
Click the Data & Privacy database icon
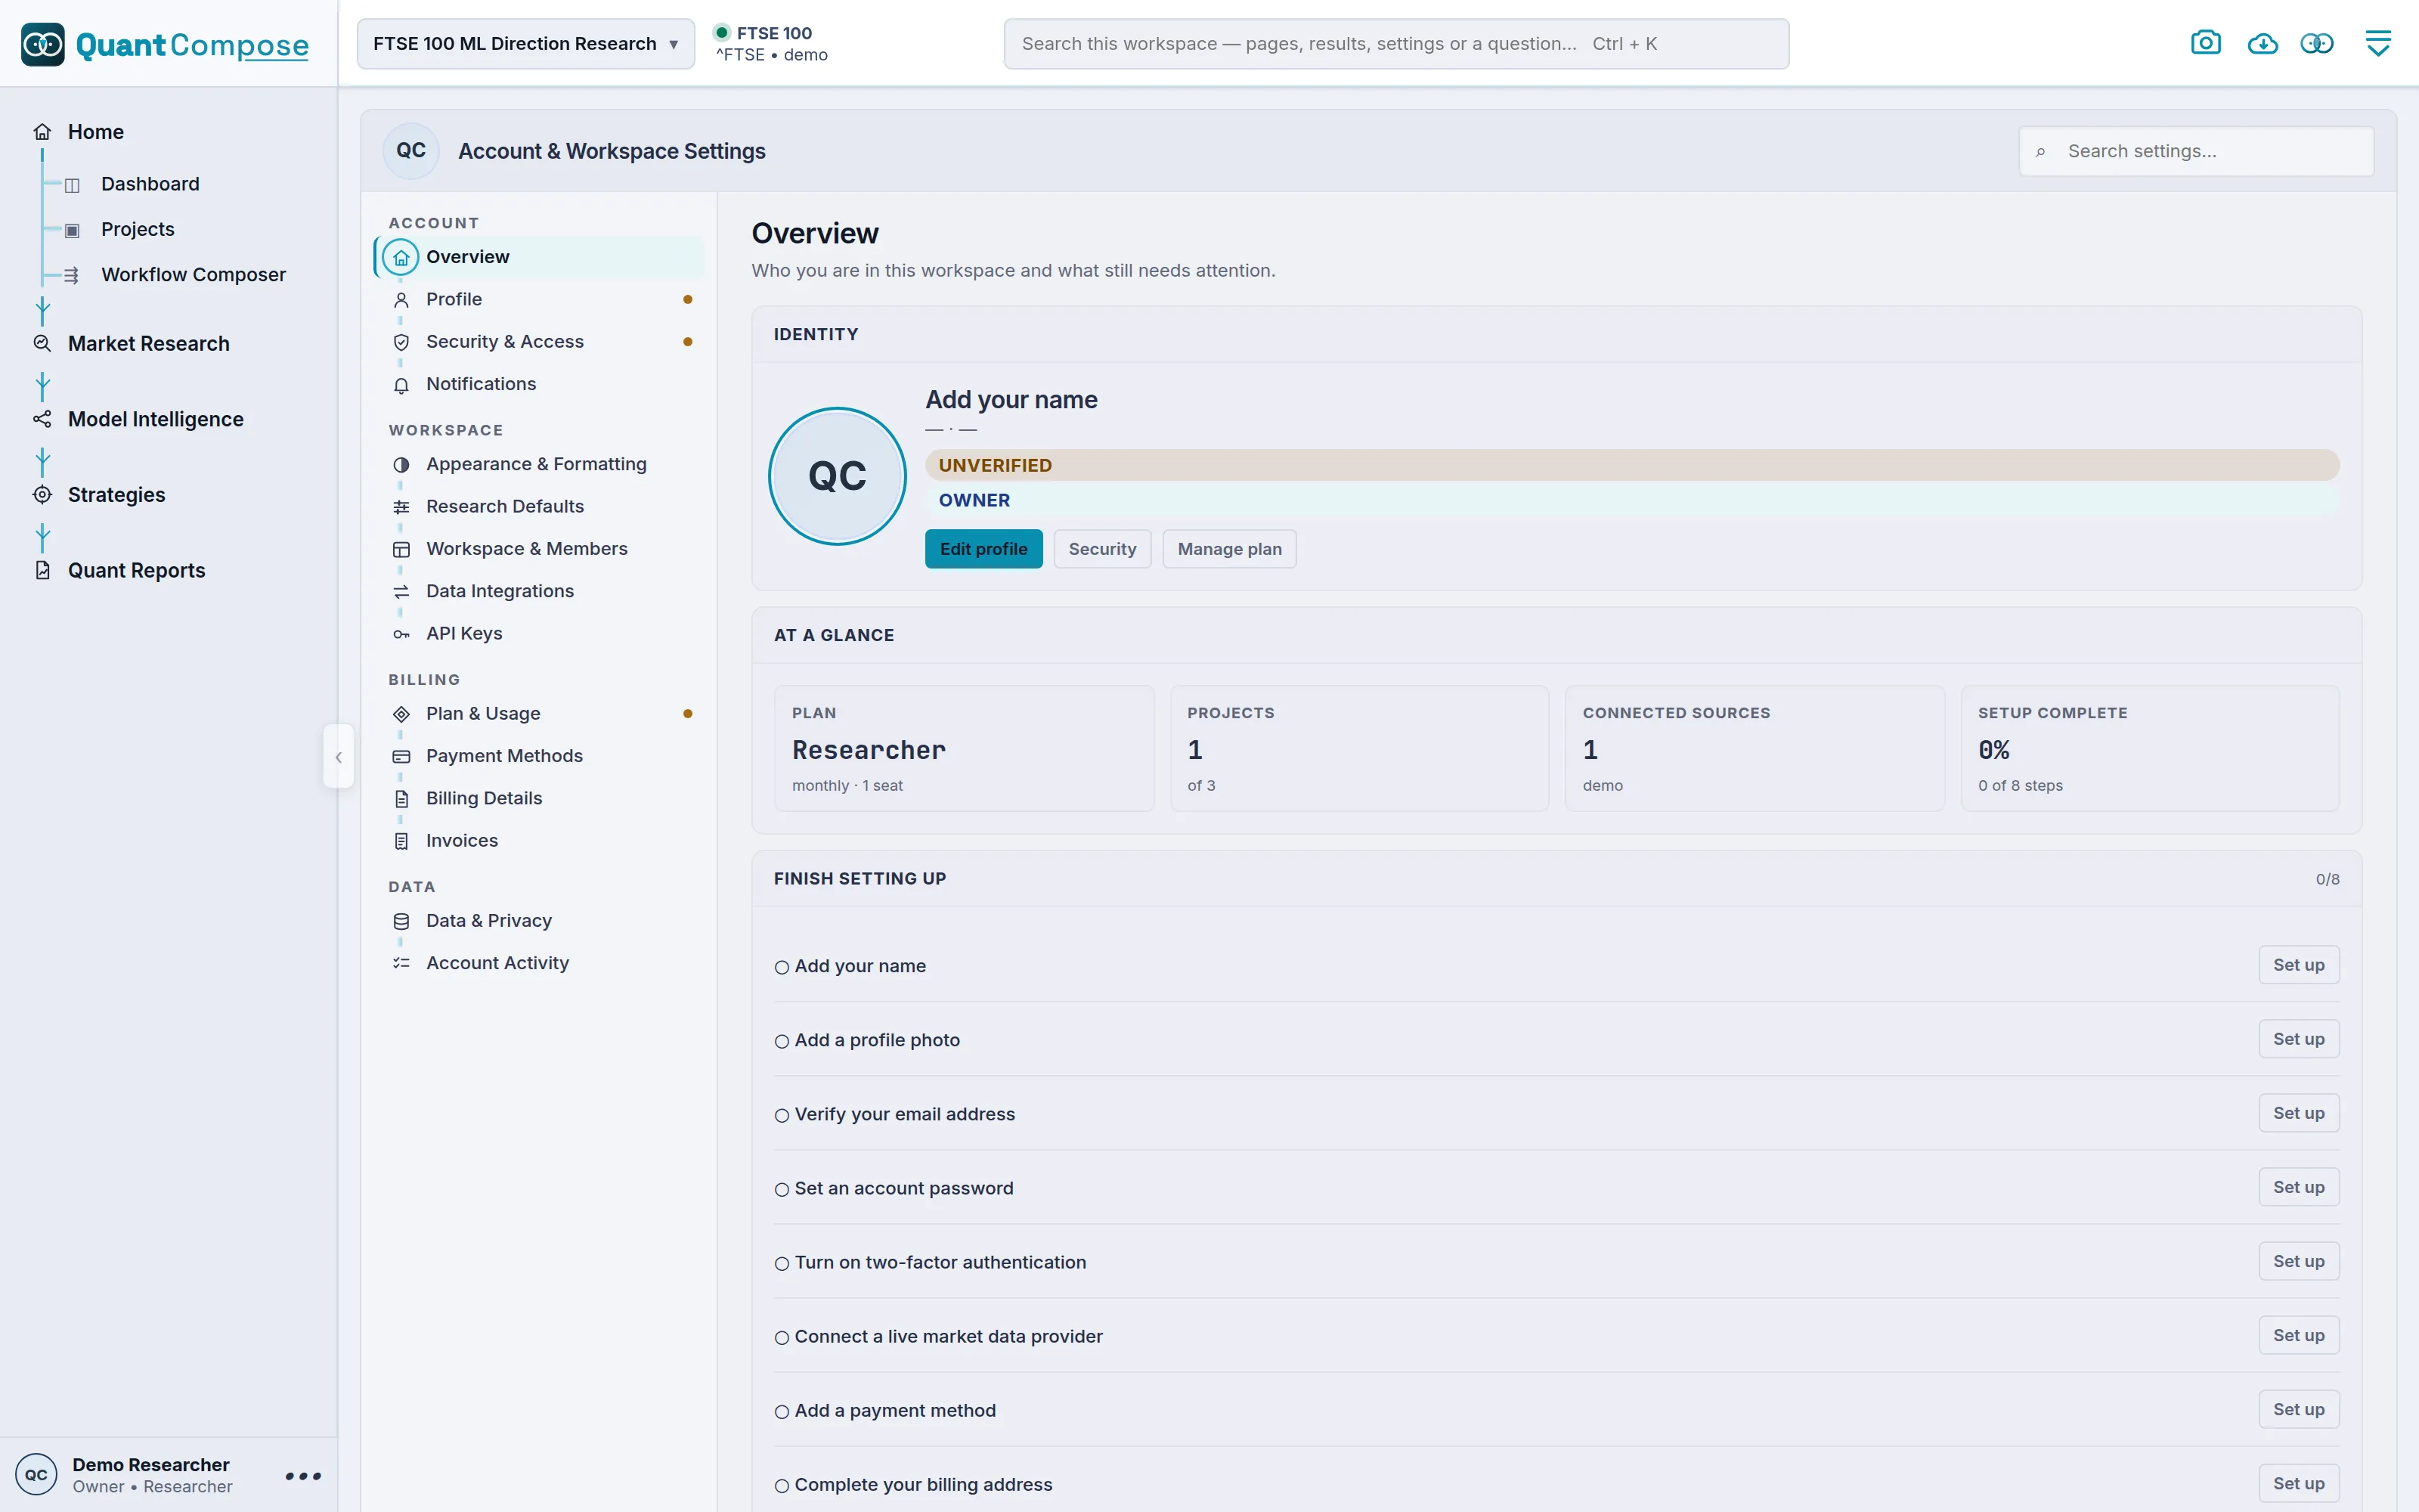[x=401, y=921]
